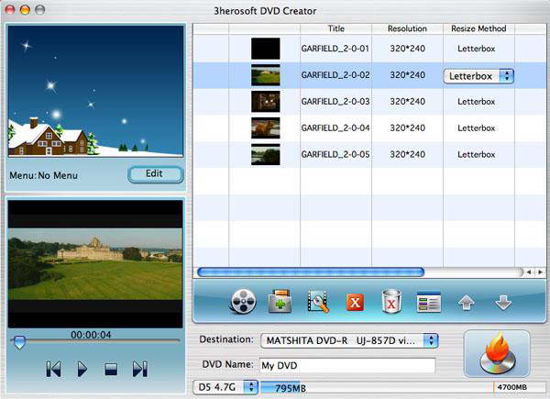The image size is (550, 399).
Task: Click the horizontal scrollbar of the title list
Action: click(x=311, y=272)
